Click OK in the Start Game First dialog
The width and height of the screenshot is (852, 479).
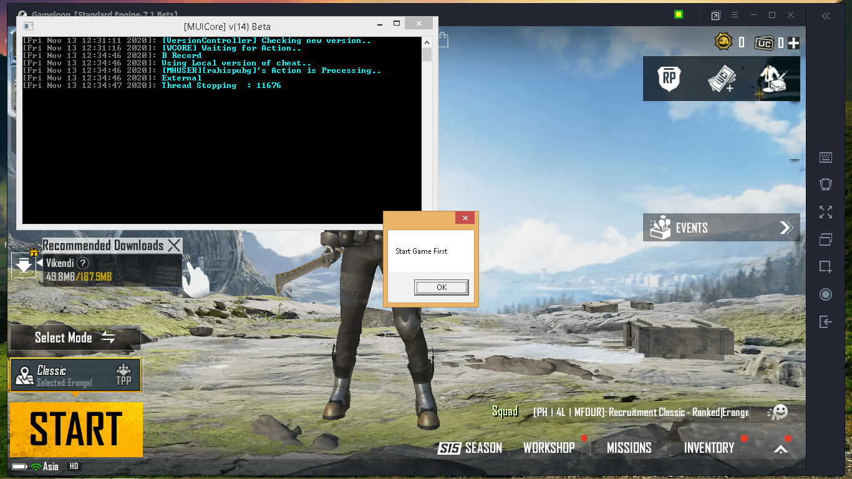[442, 287]
